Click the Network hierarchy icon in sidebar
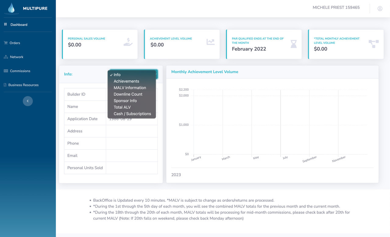The image size is (390, 237). point(5,57)
